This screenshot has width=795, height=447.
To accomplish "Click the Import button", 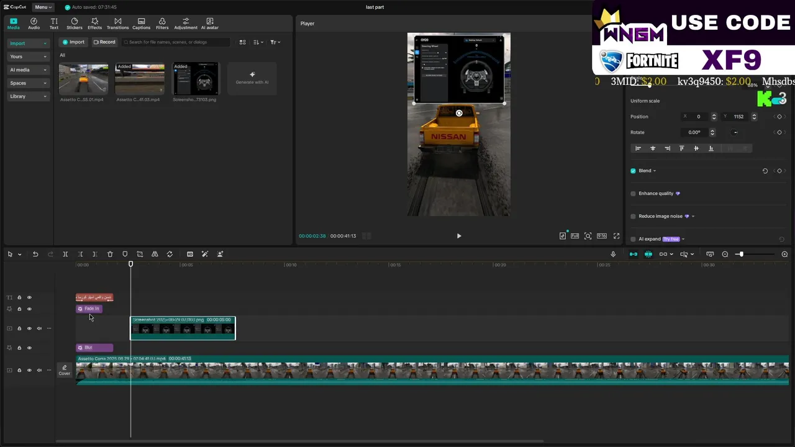I will [x=73, y=42].
